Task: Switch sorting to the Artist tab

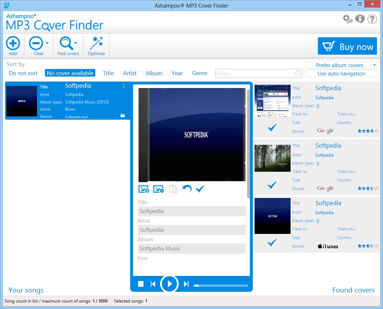Action: [129, 73]
